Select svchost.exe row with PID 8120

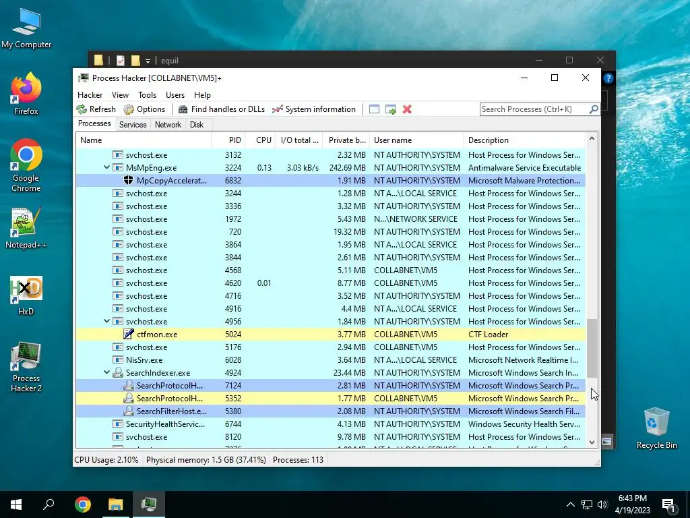click(330, 436)
